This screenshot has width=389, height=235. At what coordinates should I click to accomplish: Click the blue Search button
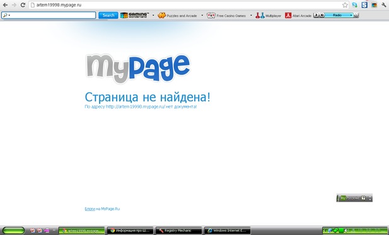(108, 15)
